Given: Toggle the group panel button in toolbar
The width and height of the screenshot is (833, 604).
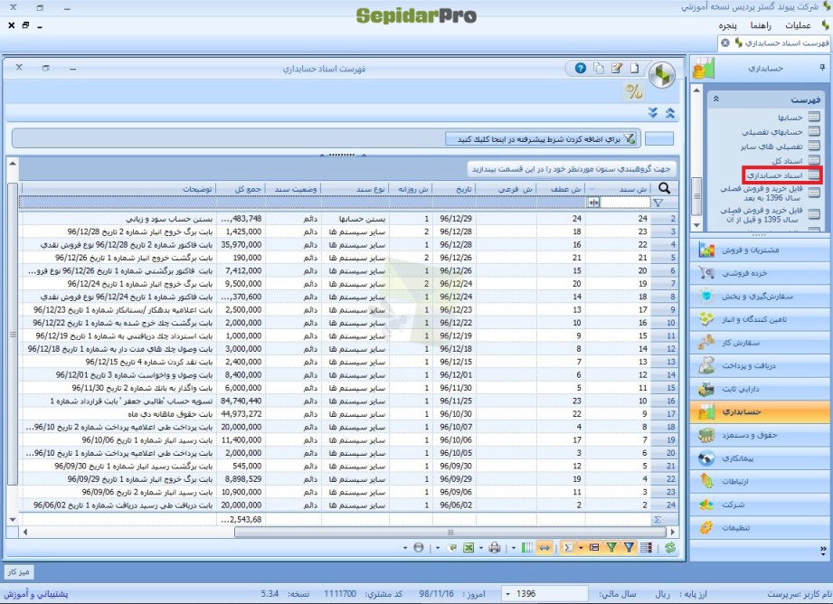Looking at the screenshot, I should tap(594, 548).
